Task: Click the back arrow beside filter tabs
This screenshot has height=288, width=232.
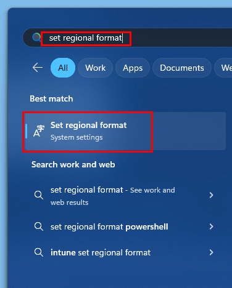Action: (x=38, y=68)
